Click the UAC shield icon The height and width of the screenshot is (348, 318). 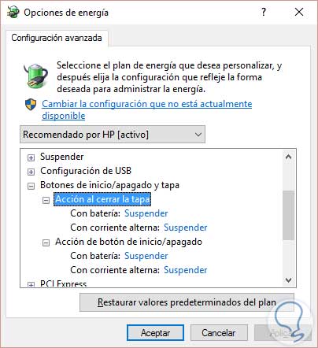pos(31,104)
